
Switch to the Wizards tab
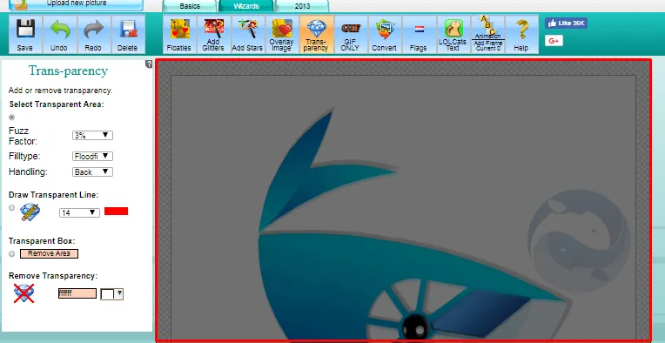point(246,6)
